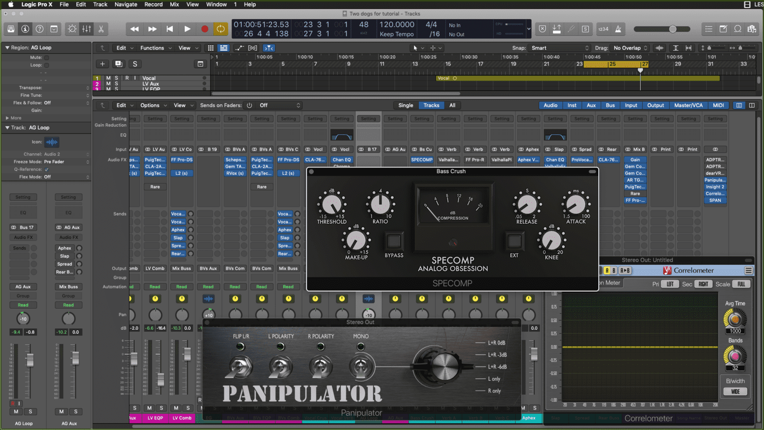764x430 pixels.
Task: Open the Correlometer hamburger menu icon
Action: click(x=748, y=271)
